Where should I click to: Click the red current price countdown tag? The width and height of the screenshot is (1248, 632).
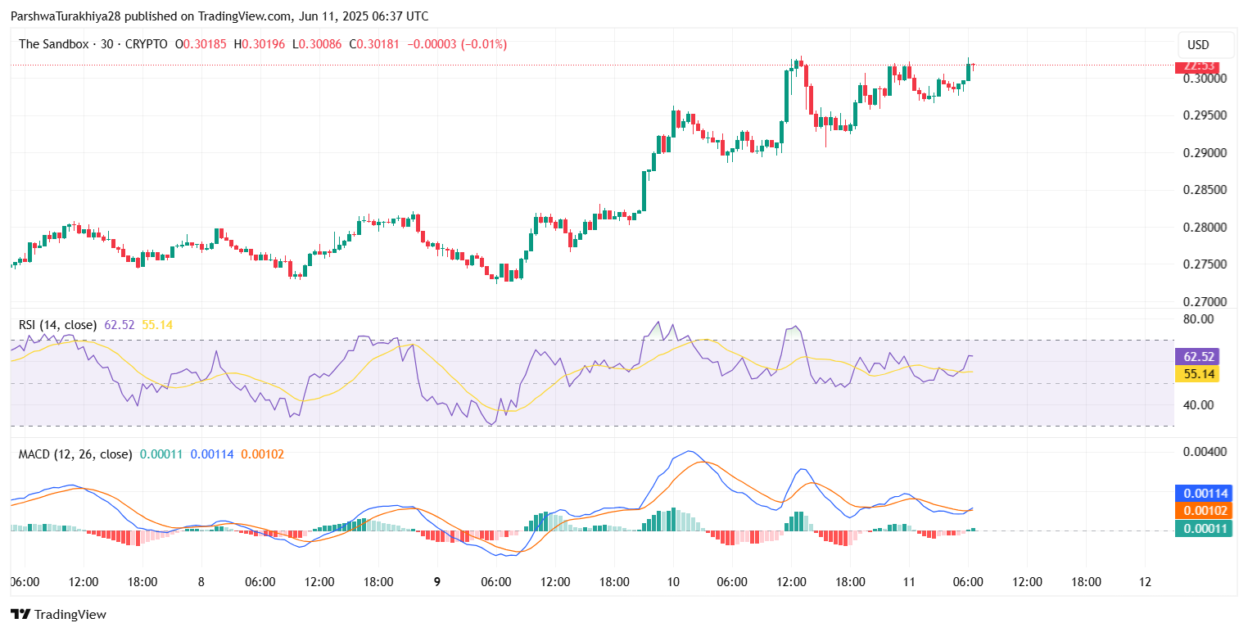(x=1196, y=66)
